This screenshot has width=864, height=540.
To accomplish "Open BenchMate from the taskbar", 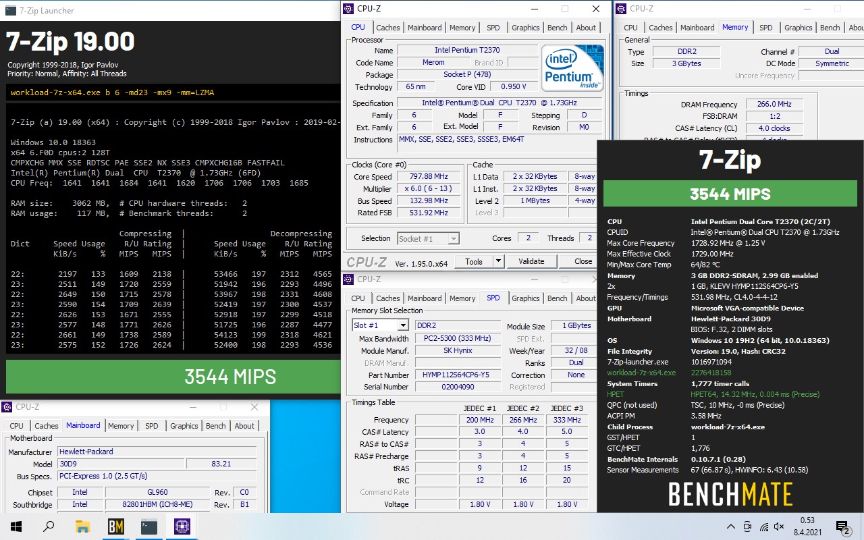I will pos(116,526).
